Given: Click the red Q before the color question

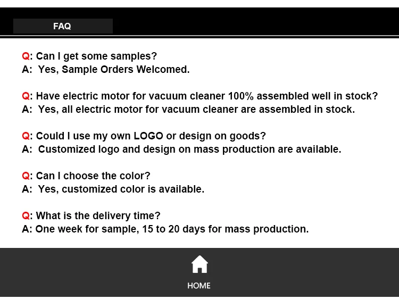Looking at the screenshot, I should tap(26, 176).
